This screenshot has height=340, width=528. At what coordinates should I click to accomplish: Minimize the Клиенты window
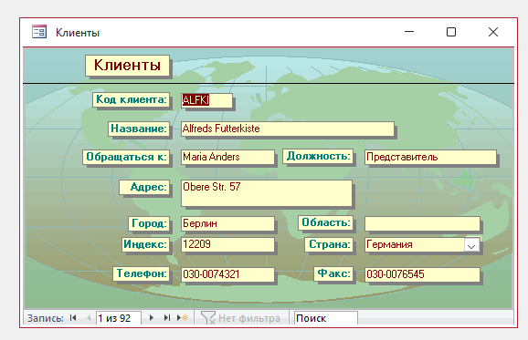coord(409,32)
